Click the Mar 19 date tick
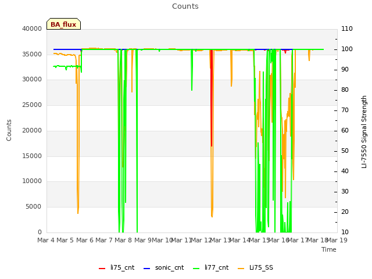 (x=337, y=240)
